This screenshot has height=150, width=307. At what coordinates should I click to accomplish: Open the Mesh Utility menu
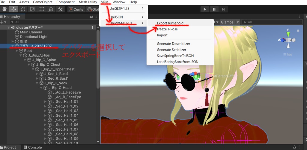tap(88, 2)
